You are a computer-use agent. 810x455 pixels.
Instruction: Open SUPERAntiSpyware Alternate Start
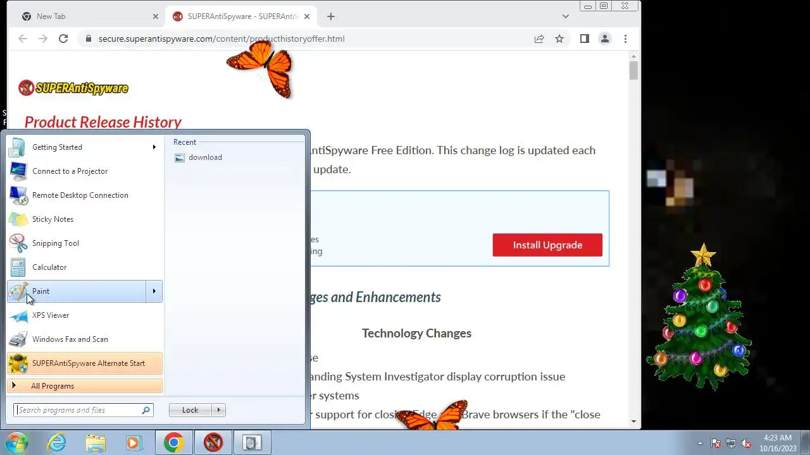coord(85,363)
